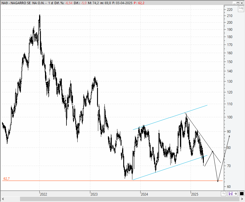The width and height of the screenshot is (245, 202).
Task: Click the P : 62,2 price value
Action: click(139, 3)
